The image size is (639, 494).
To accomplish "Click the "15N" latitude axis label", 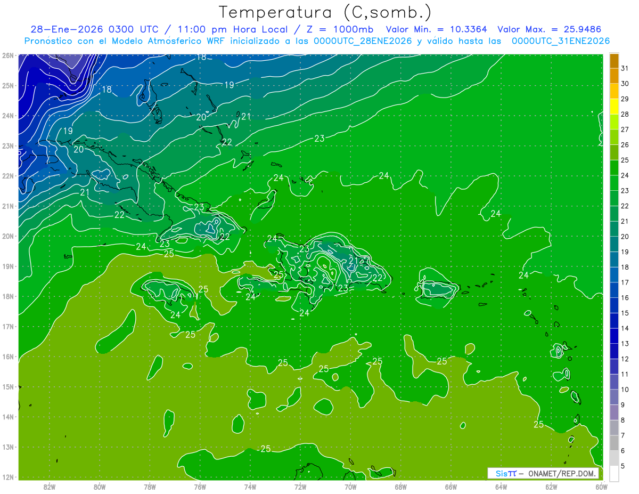I will pyautogui.click(x=7, y=387).
